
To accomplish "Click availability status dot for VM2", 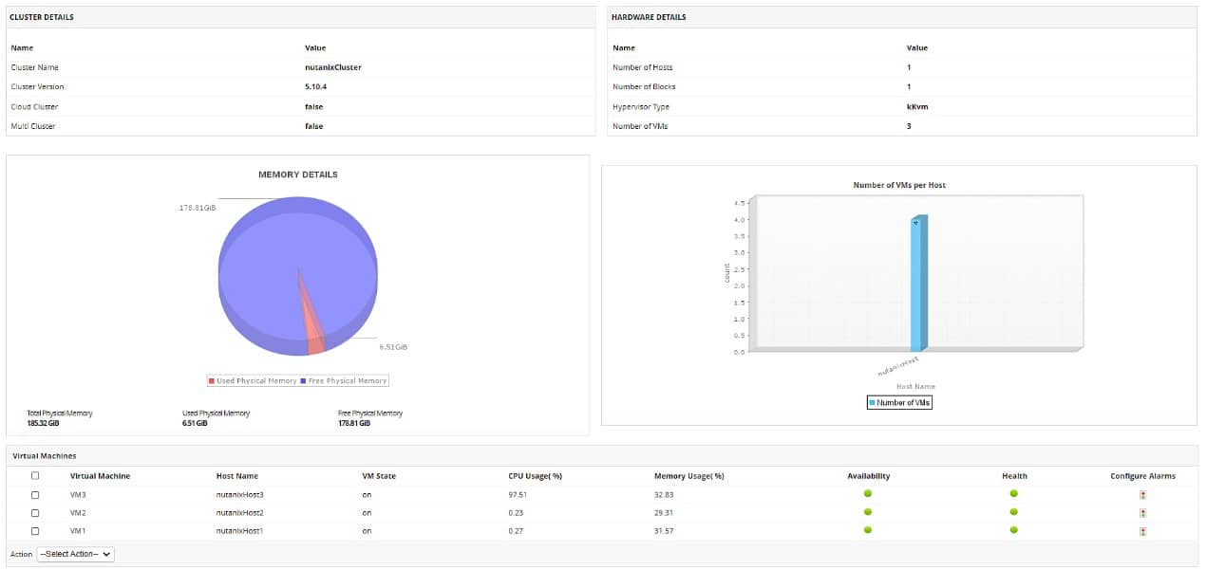I will 868,512.
